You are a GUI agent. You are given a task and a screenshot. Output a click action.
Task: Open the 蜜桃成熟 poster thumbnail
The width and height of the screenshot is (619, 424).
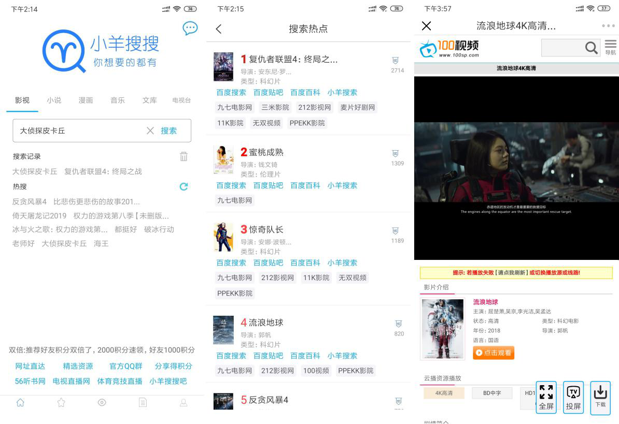[x=223, y=159]
